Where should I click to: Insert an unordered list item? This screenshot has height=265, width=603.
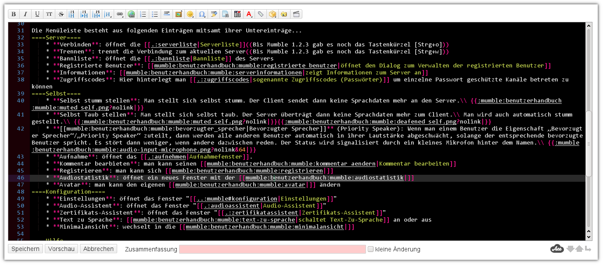tap(155, 14)
